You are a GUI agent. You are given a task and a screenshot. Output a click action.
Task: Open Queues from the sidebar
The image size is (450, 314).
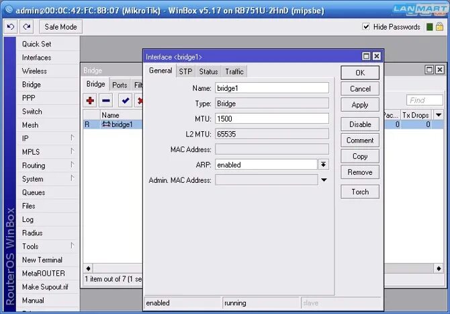click(34, 192)
